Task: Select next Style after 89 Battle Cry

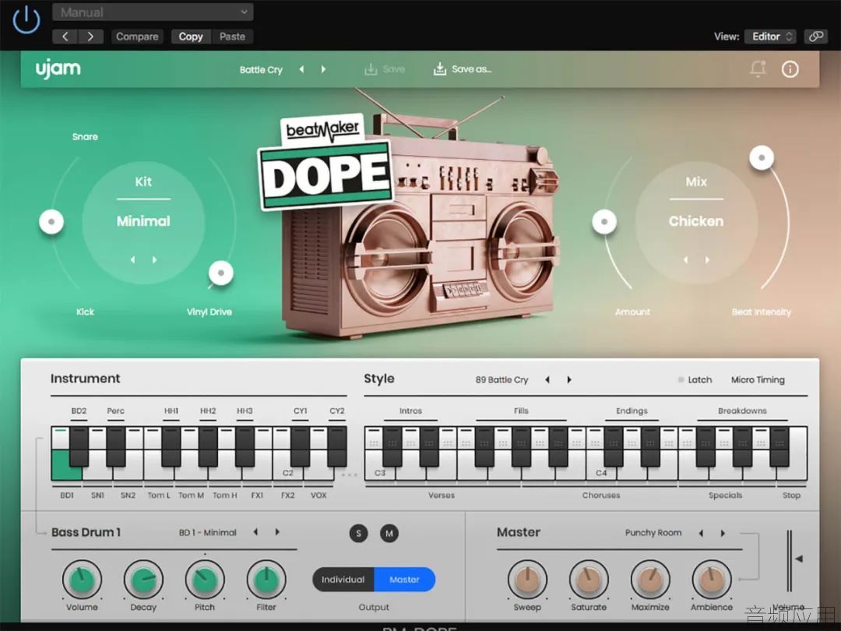Action: (569, 380)
